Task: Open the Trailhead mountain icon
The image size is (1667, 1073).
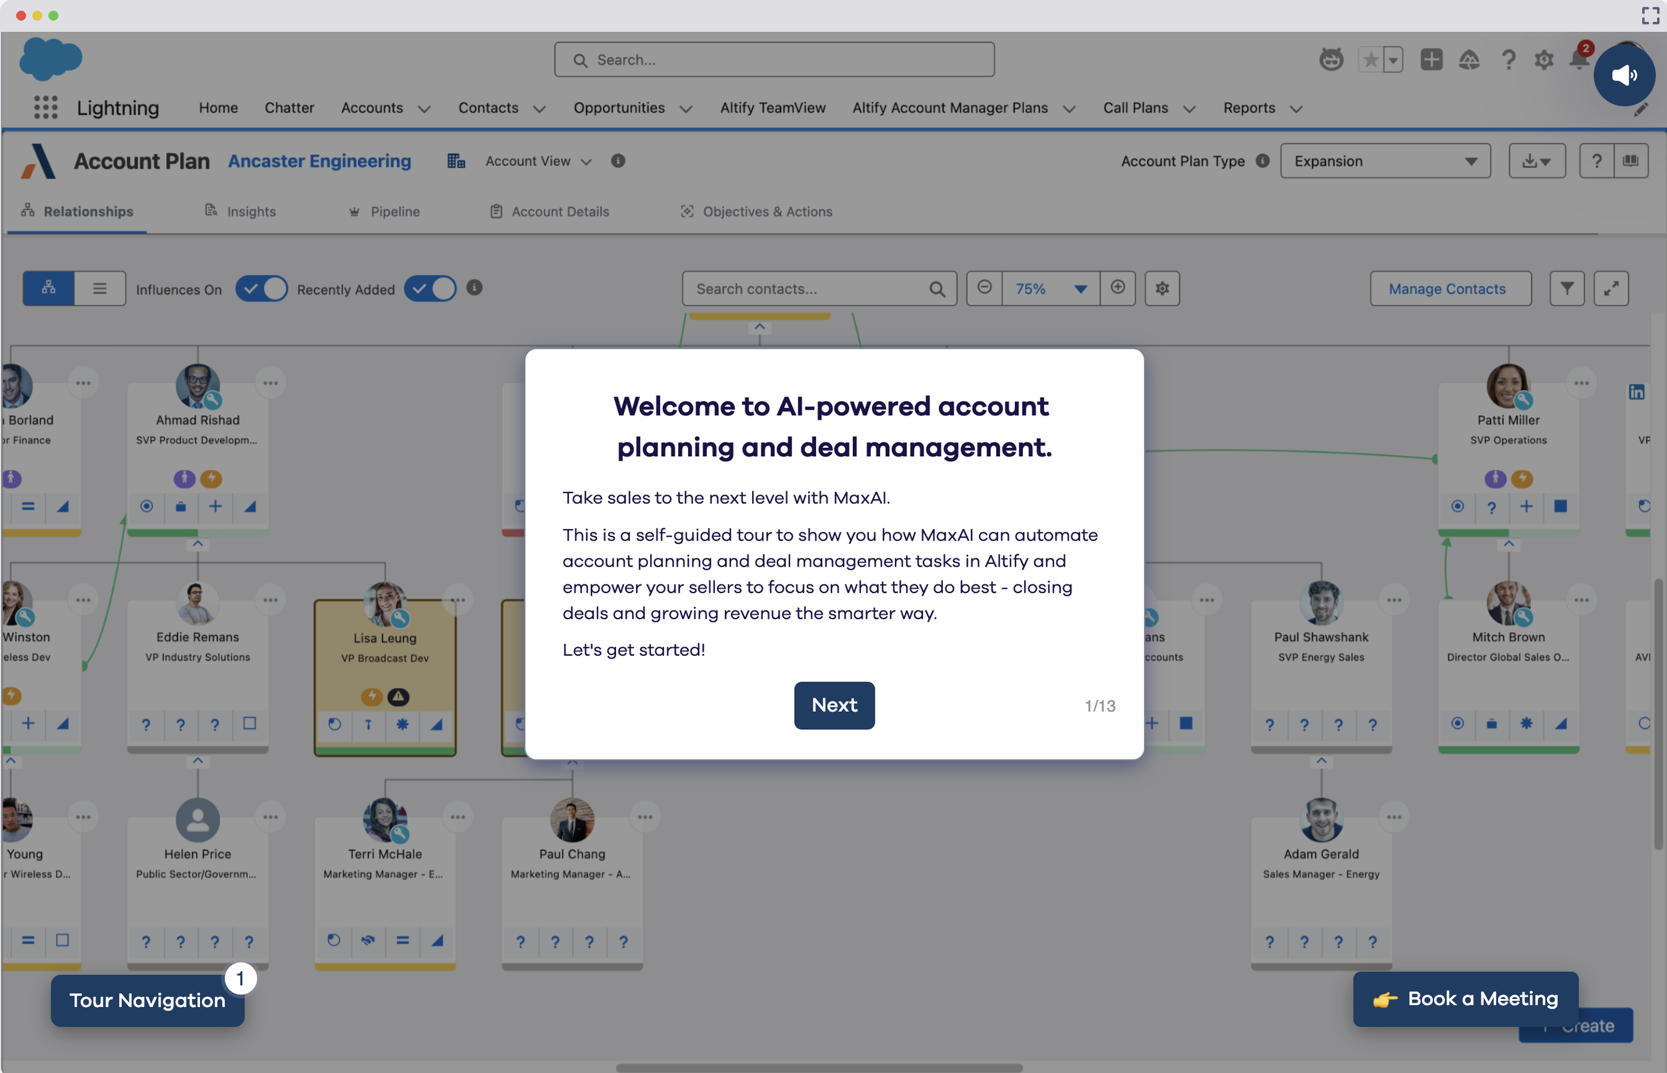Action: tap(1469, 59)
